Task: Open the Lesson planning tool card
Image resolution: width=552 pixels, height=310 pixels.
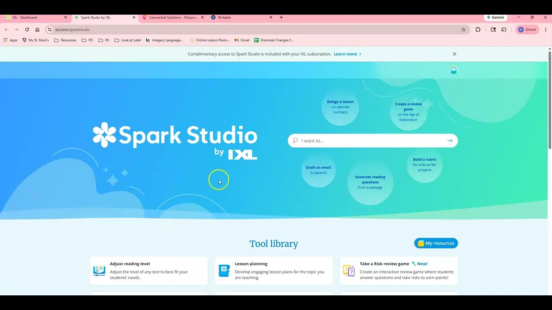Action: [274, 271]
